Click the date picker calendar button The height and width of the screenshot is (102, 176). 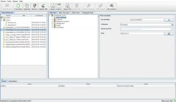tap(169, 34)
